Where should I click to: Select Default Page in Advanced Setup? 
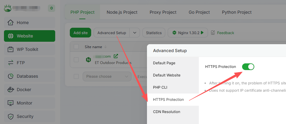(x=173, y=63)
